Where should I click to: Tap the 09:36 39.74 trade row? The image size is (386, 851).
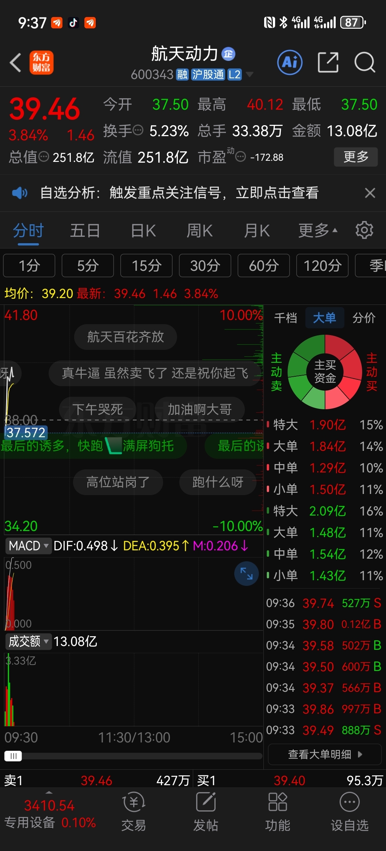pyautogui.click(x=324, y=603)
